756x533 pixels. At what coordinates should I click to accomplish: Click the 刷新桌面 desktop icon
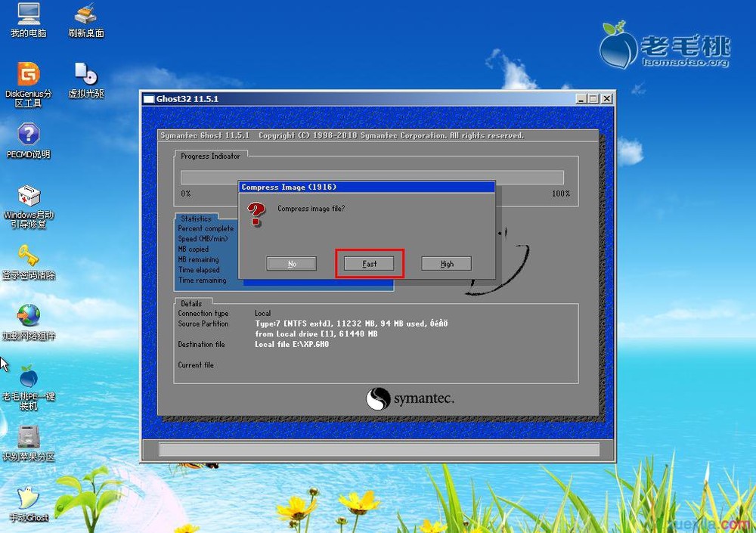86,20
